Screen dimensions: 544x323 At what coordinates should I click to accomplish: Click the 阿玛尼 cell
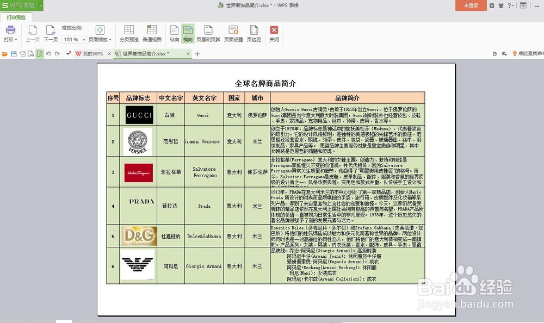coord(171,266)
